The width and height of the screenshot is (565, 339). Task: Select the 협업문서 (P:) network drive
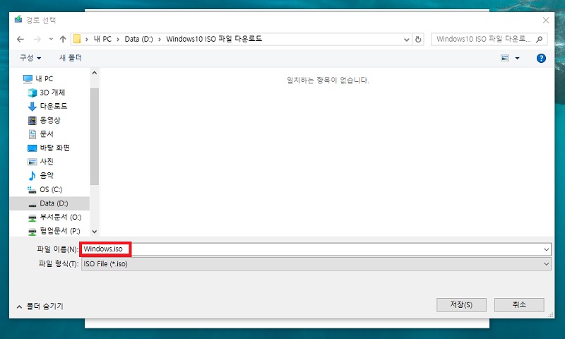tap(54, 231)
